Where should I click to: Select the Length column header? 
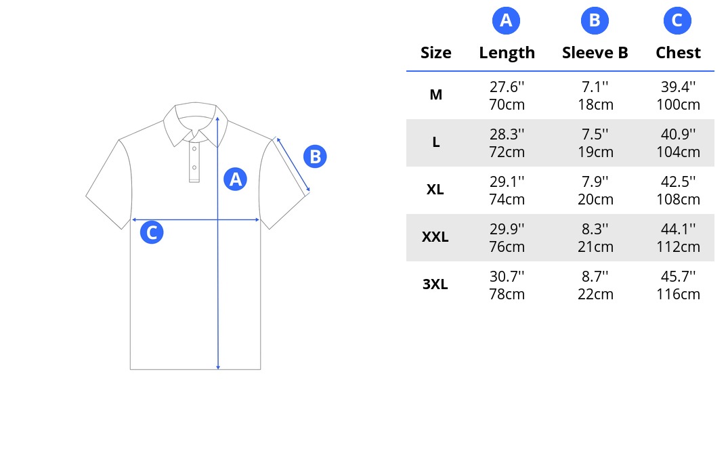tap(507, 53)
